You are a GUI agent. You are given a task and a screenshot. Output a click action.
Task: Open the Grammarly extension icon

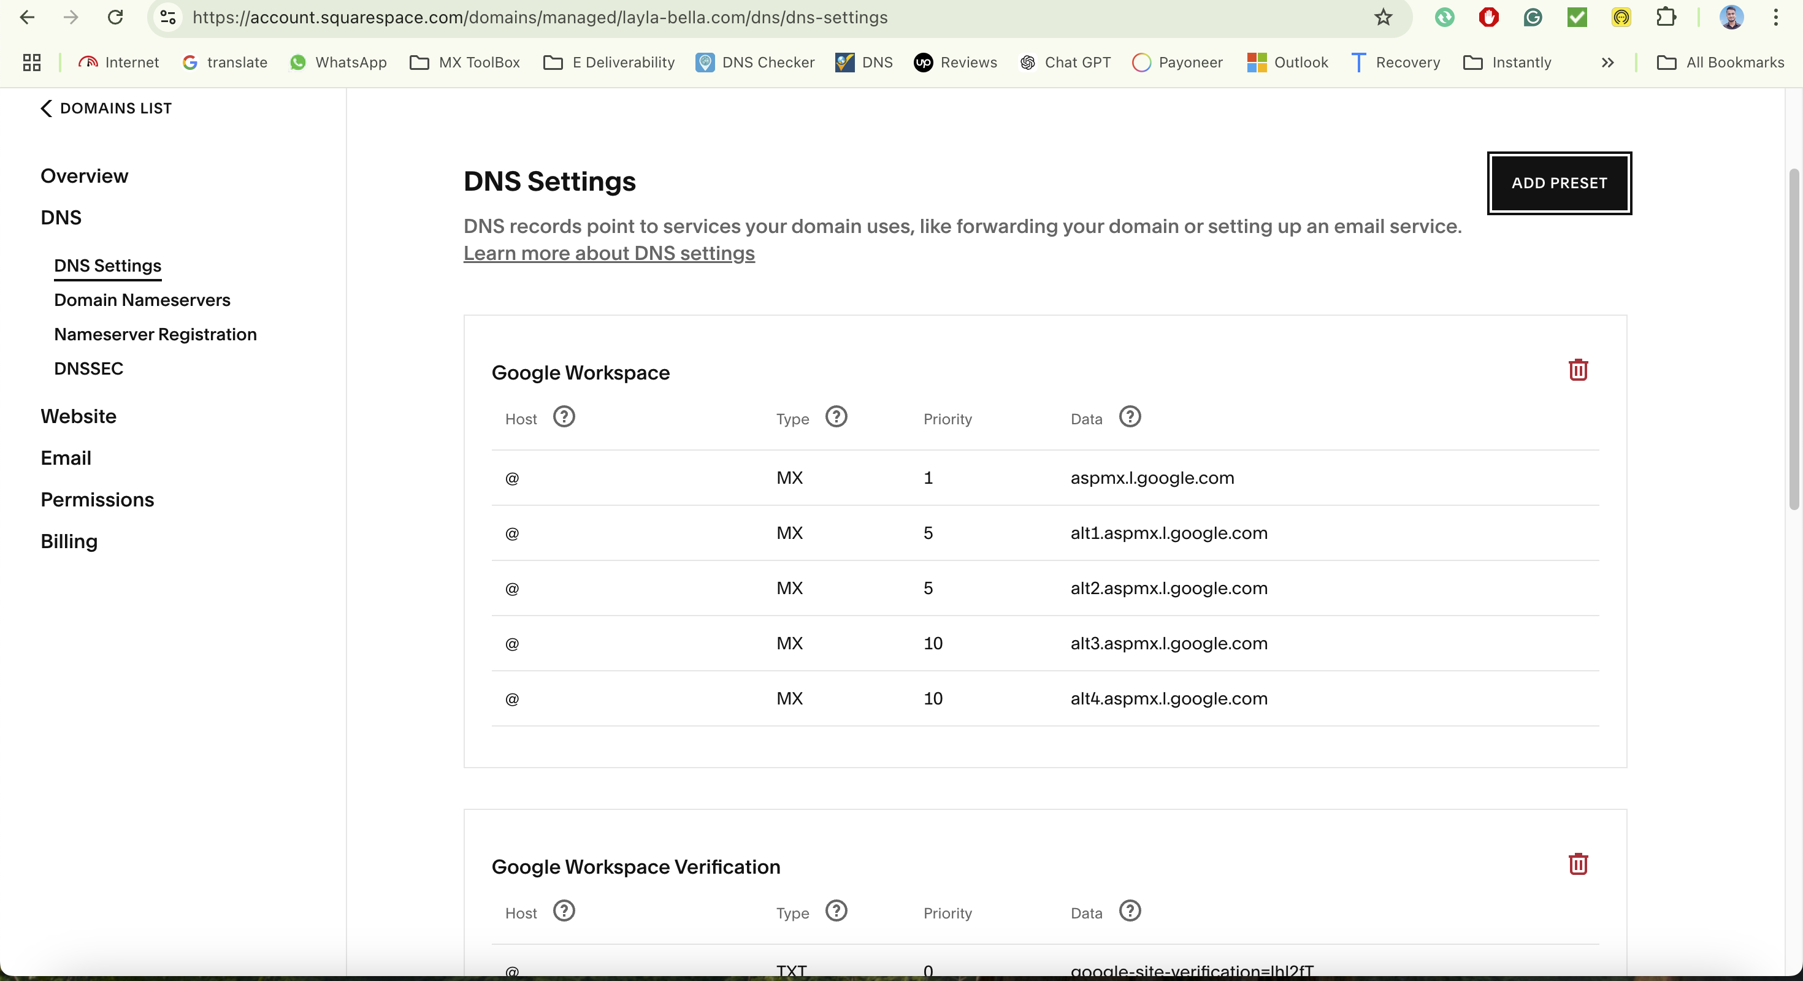1533,18
